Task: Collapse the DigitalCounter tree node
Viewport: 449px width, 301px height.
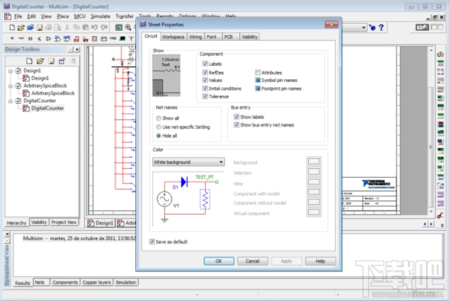Action: pyautogui.click(x=10, y=101)
